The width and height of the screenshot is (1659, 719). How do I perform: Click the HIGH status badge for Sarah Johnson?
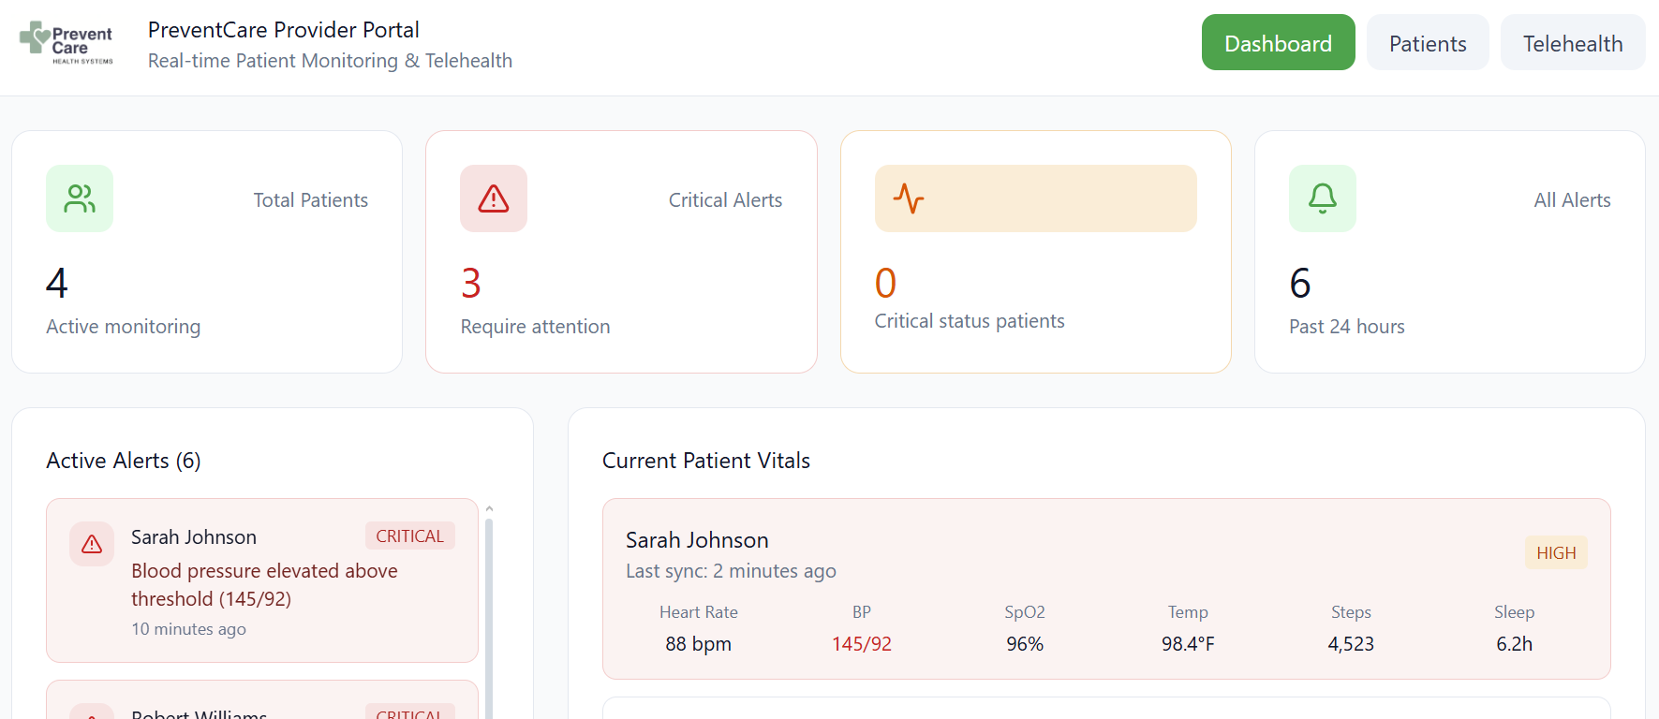pyautogui.click(x=1555, y=553)
